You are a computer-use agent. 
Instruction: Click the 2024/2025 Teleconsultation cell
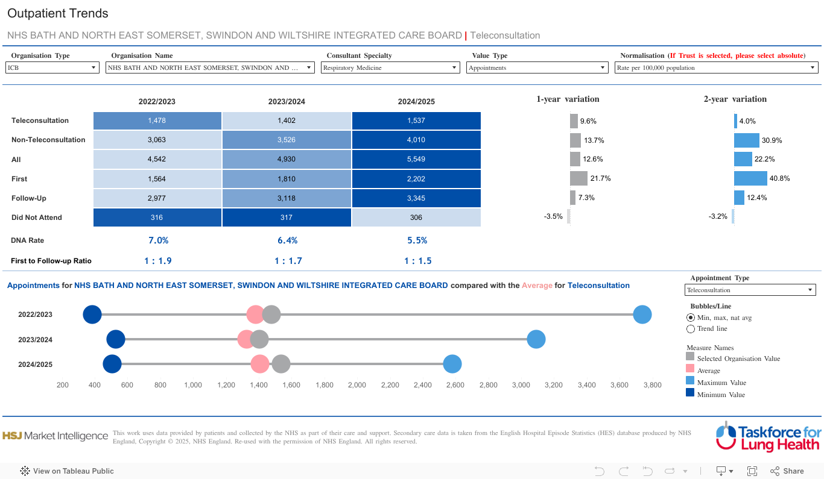416,121
